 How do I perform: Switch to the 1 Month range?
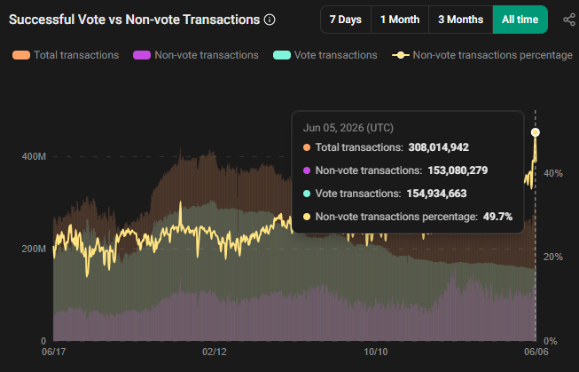coord(400,20)
